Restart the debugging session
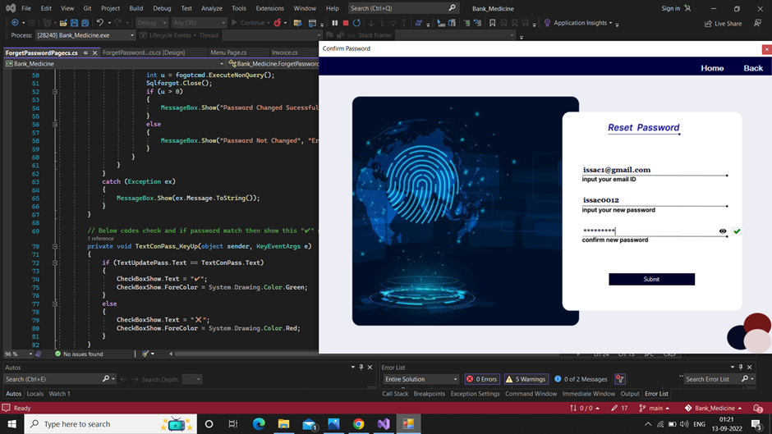Image resolution: width=772 pixels, height=434 pixels. pyautogui.click(x=356, y=23)
